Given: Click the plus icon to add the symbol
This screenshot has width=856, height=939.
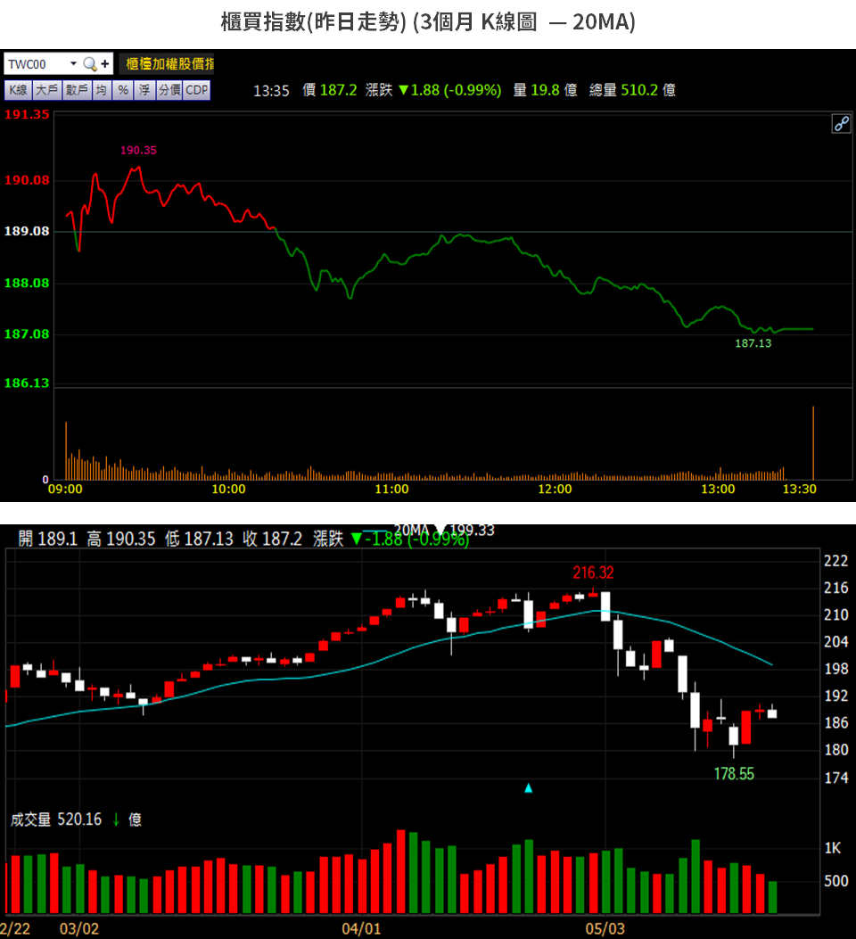Looking at the screenshot, I should pyautogui.click(x=104, y=63).
